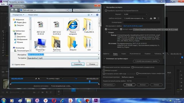
Task: Open the 2017-12-24 14-34-22 video file
Action: [x=41, y=27]
